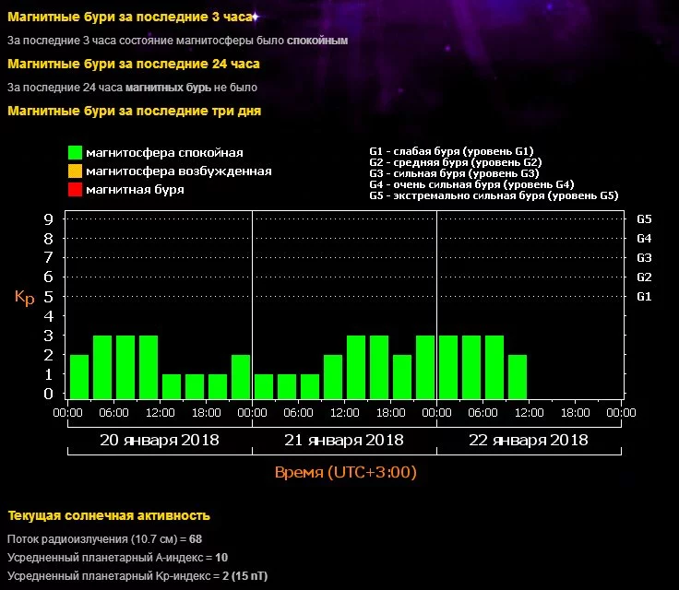Click the green 'магнитосфера спокойная' legend swatch
The width and height of the screenshot is (679, 590).
click(x=75, y=152)
